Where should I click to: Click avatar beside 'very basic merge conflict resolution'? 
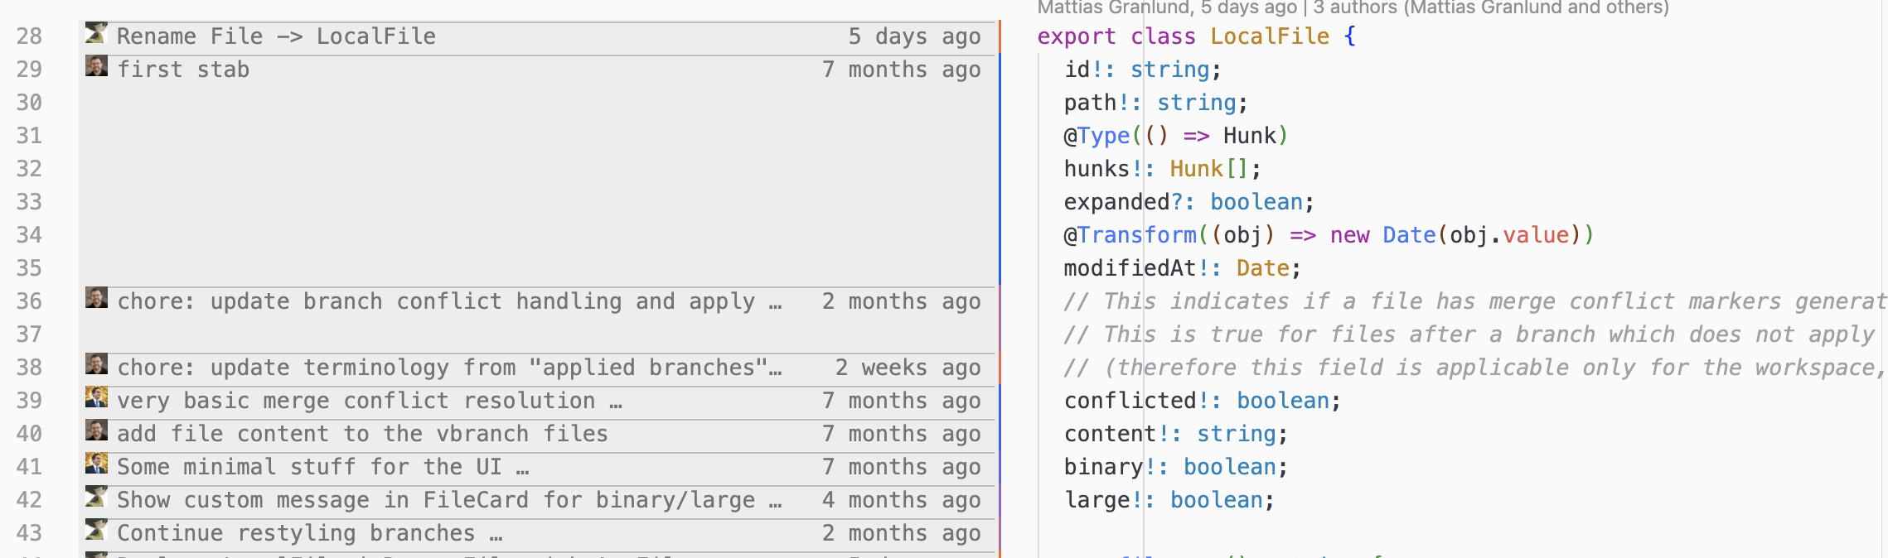pos(96,397)
